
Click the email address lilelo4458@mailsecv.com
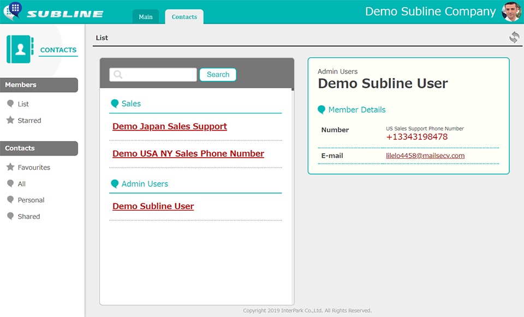[425, 155]
